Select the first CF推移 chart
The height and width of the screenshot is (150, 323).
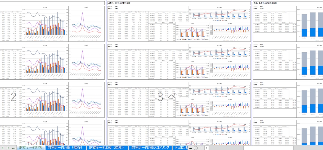tap(230, 31)
